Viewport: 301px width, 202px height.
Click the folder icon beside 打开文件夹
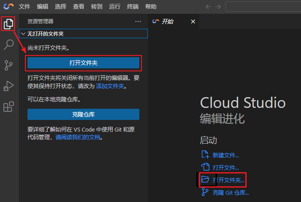point(205,179)
